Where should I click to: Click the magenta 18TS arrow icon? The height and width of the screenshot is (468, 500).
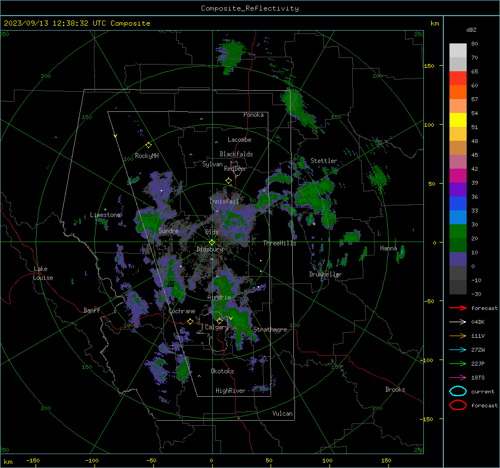(x=458, y=378)
